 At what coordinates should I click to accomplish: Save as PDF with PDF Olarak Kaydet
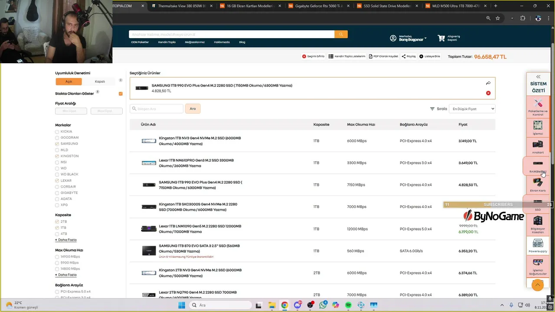383,56
